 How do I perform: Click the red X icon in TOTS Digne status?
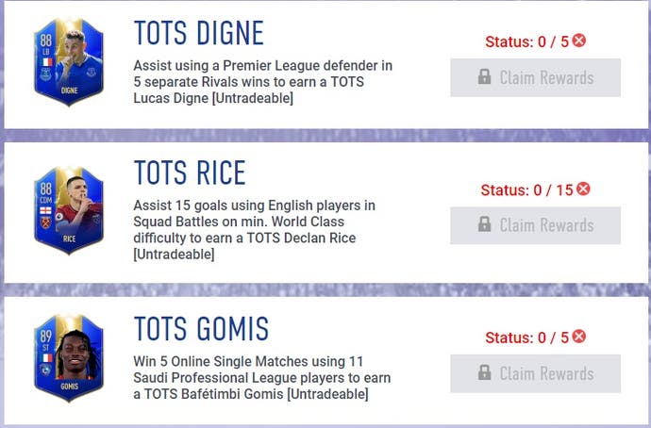[579, 41]
